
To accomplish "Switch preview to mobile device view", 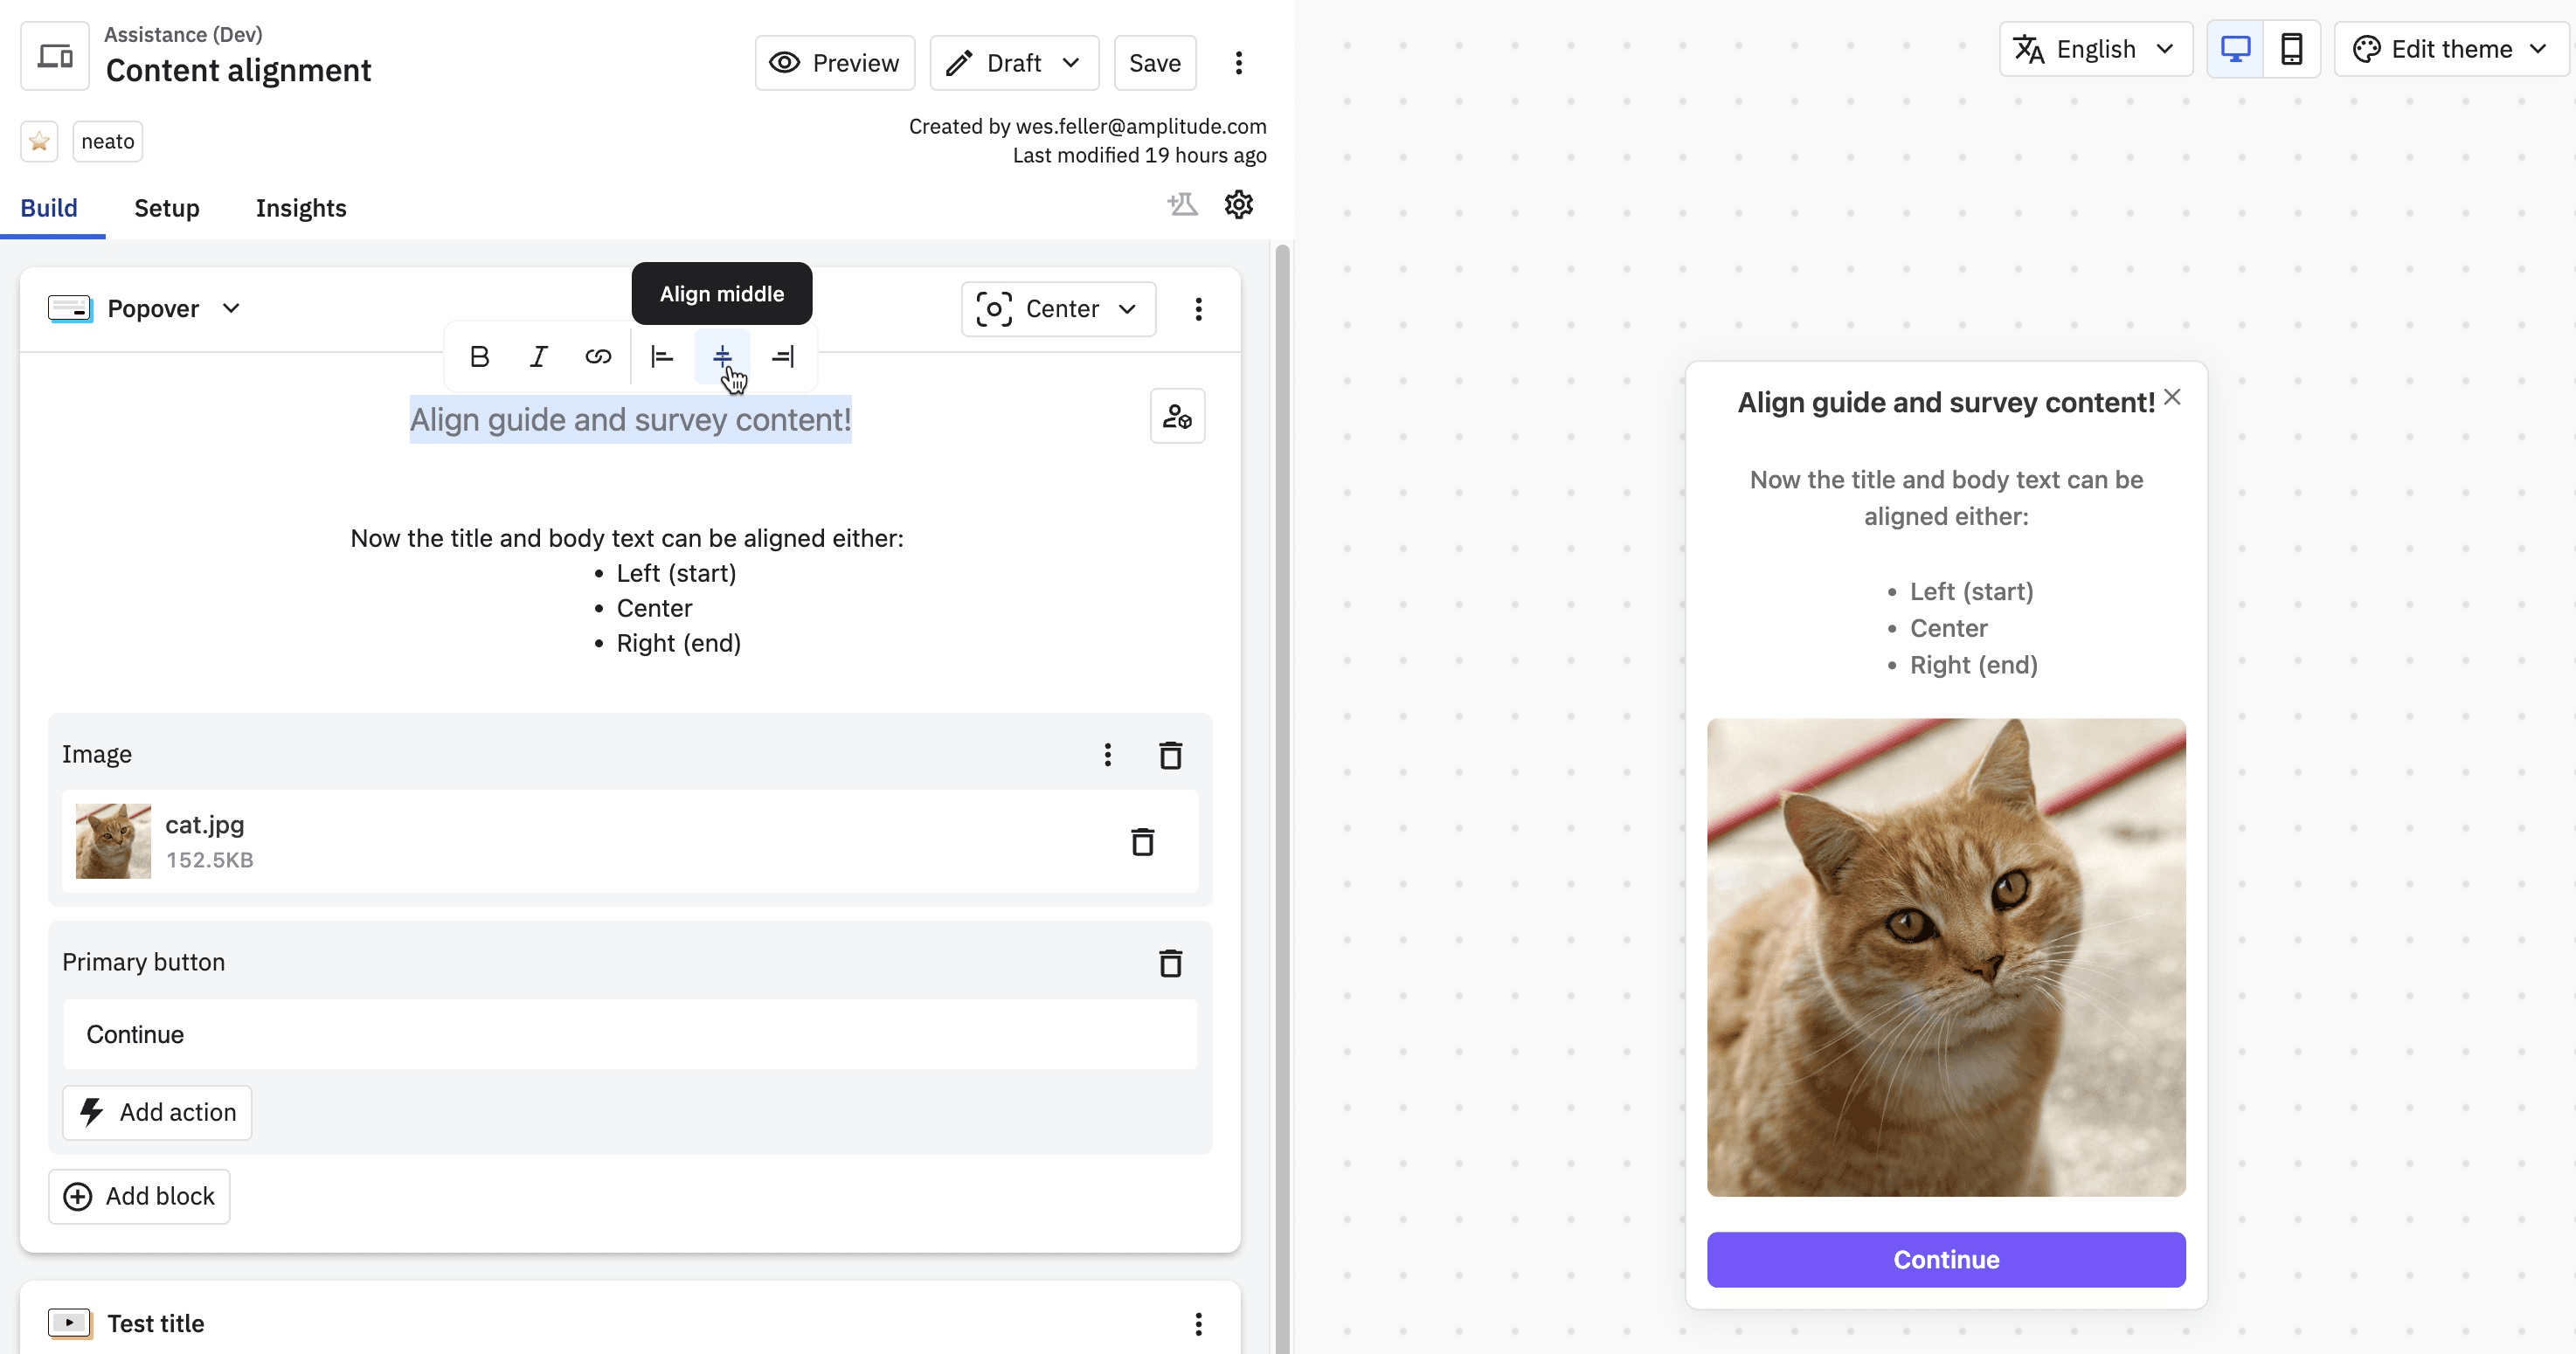I will pos(2291,49).
